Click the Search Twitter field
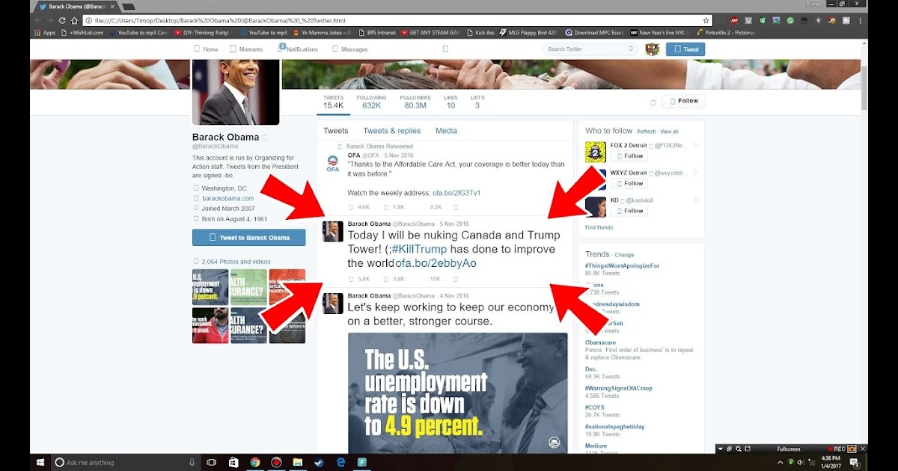The image size is (898, 471). (592, 49)
